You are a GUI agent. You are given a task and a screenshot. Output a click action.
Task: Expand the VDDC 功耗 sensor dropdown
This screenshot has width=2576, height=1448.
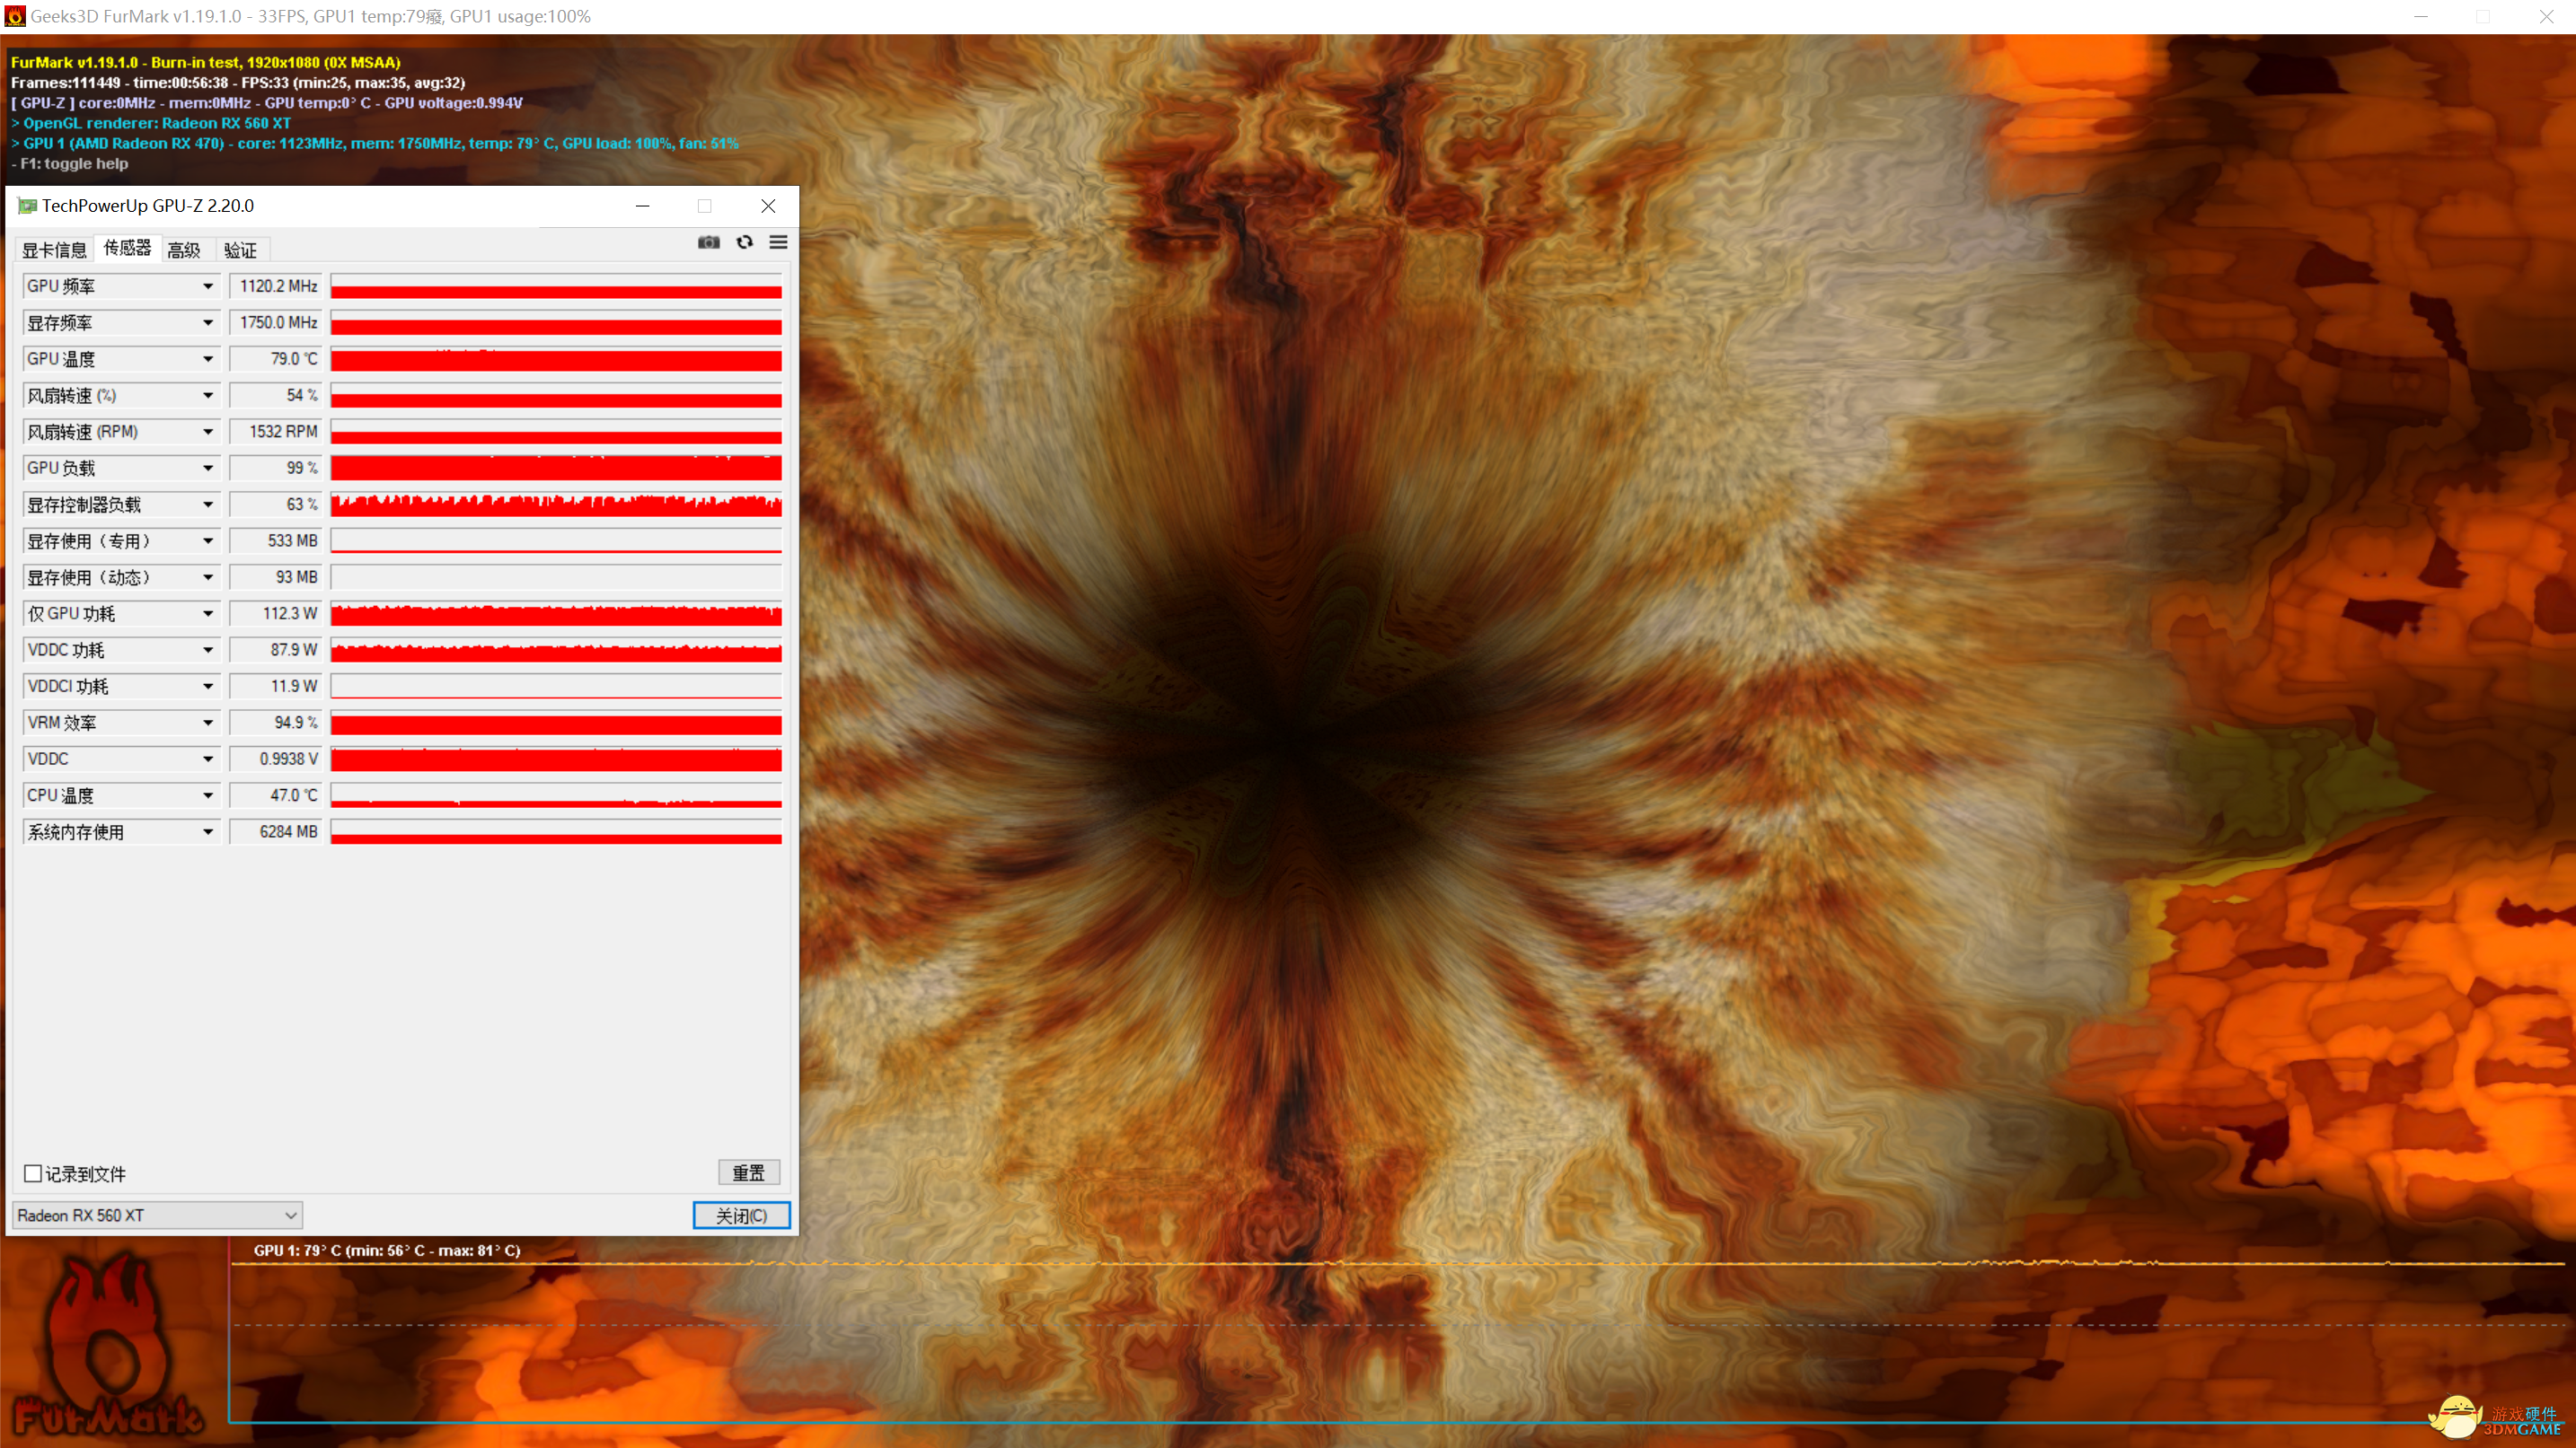point(207,650)
